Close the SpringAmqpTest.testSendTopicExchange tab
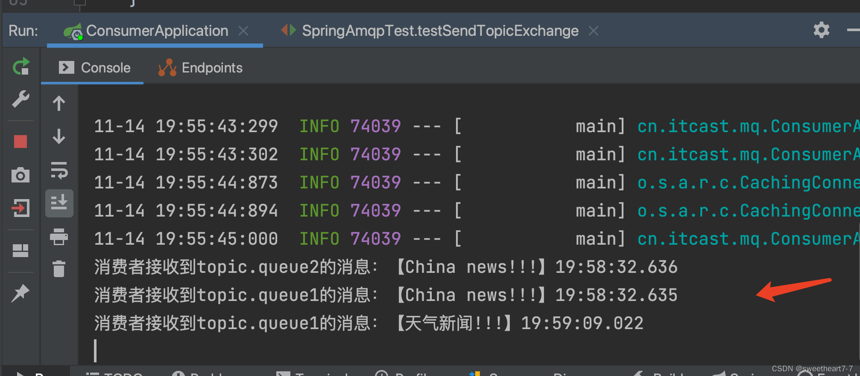Image resolution: width=860 pixels, height=376 pixels. [594, 31]
